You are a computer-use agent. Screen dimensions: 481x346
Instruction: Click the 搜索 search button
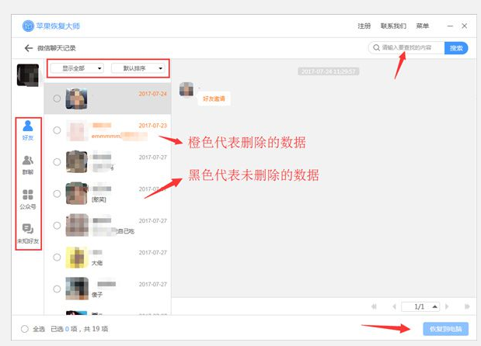[456, 48]
